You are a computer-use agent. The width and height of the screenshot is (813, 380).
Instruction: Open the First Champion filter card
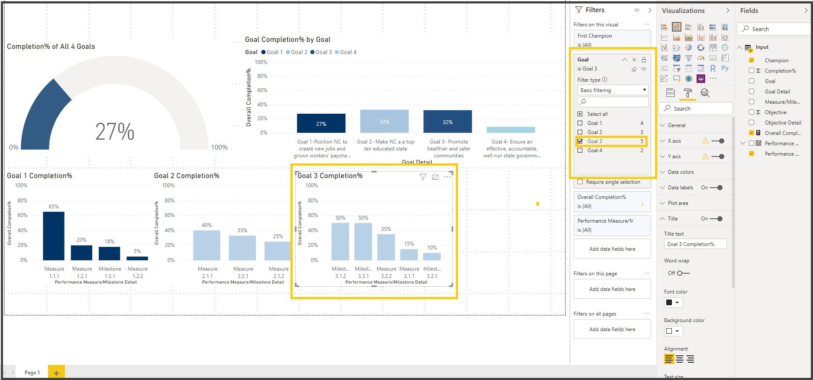612,40
